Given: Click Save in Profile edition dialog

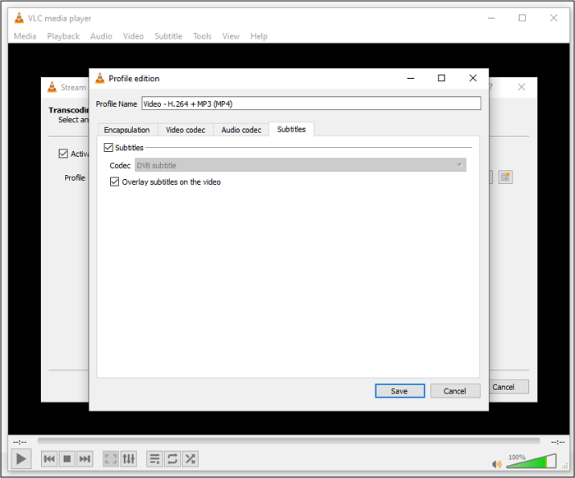Looking at the screenshot, I should [399, 391].
